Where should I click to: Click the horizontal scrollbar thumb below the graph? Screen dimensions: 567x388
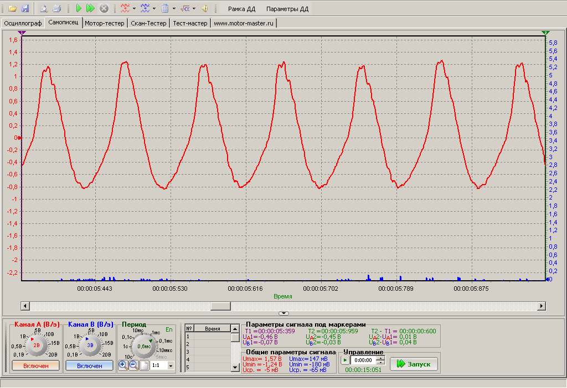220,306
